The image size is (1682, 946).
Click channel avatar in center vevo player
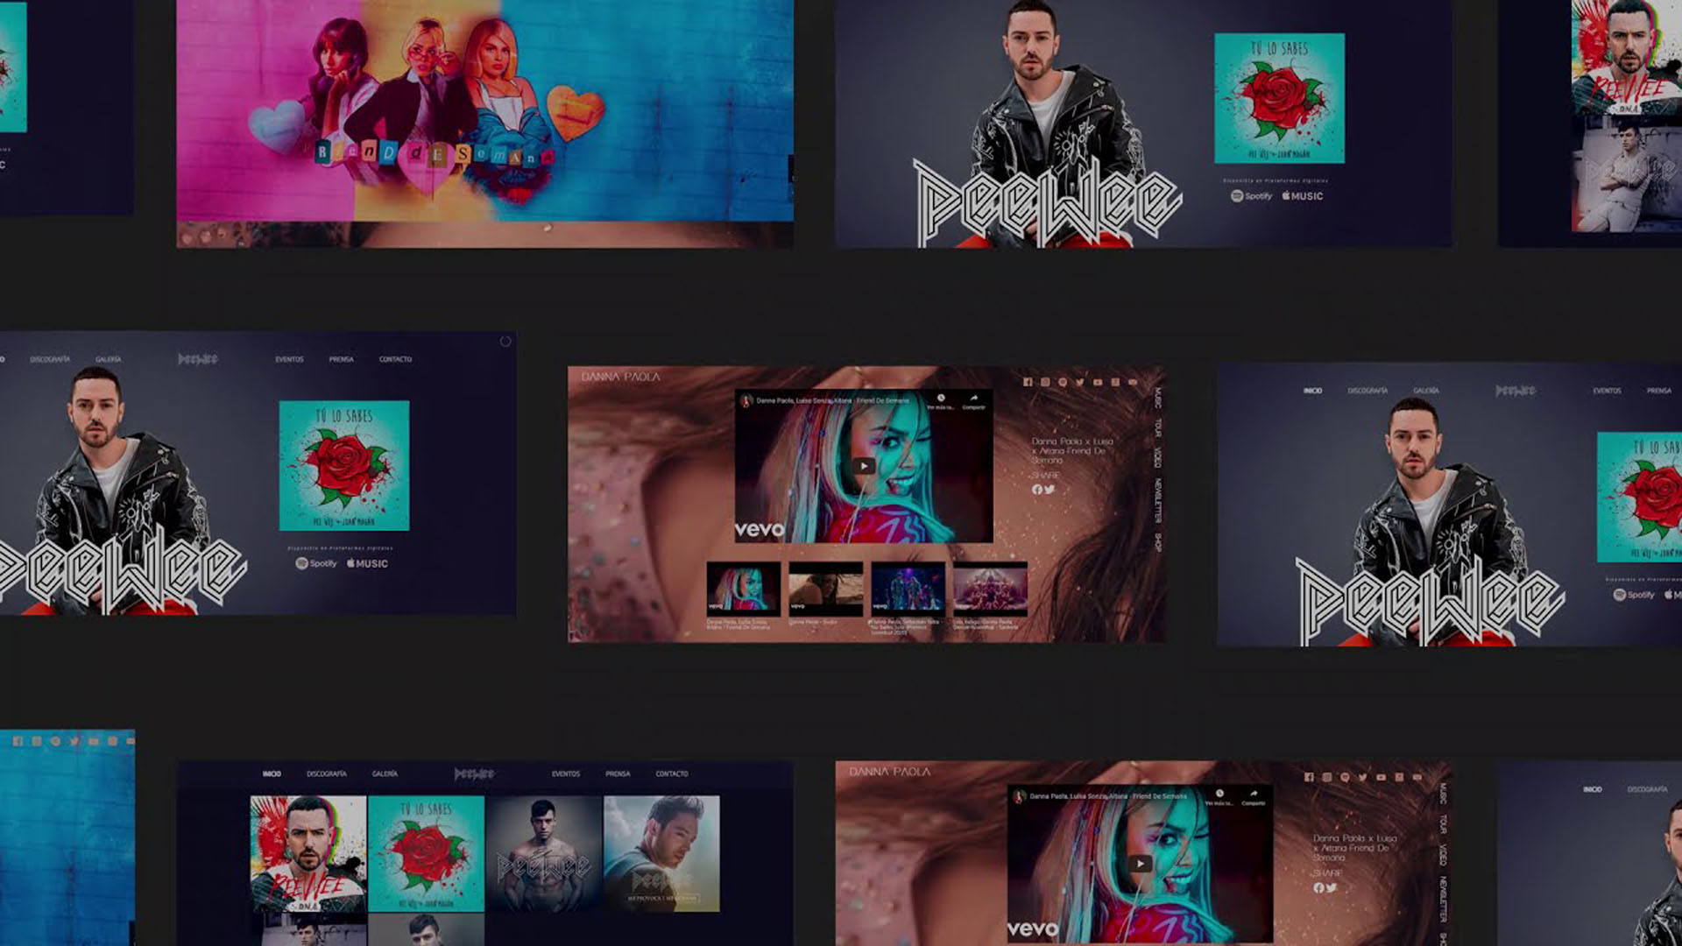[x=746, y=400]
